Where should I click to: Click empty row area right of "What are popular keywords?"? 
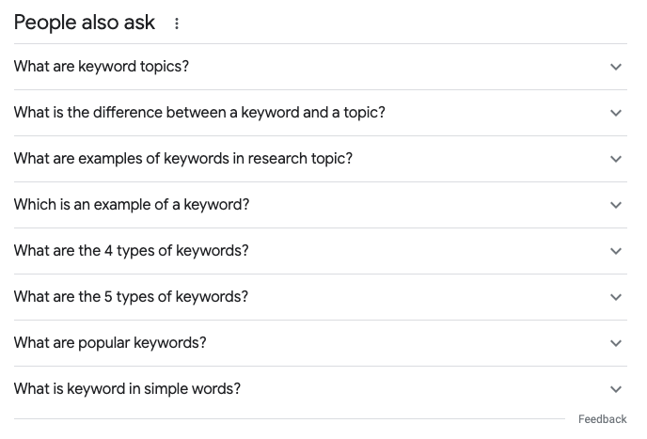[404, 343]
